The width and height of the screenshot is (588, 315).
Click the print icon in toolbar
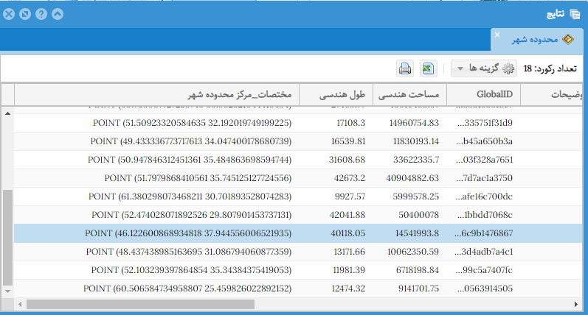click(x=405, y=69)
